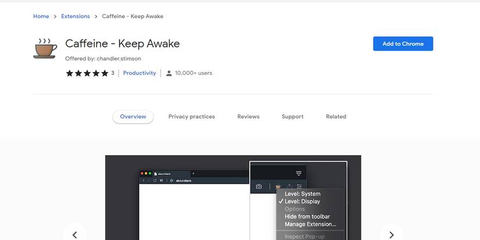Select the Overview tab

[x=133, y=117]
